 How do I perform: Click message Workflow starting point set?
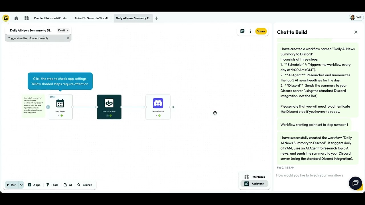[x=314, y=125]
